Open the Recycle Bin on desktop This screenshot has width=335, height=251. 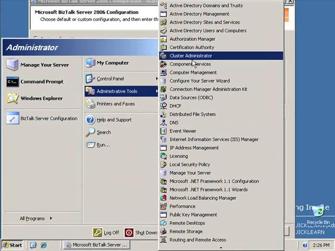coord(318,214)
